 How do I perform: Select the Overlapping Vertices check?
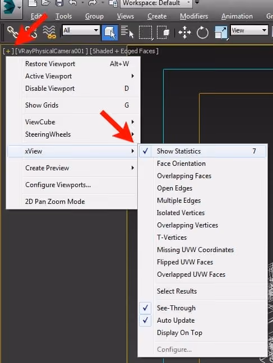(202, 225)
